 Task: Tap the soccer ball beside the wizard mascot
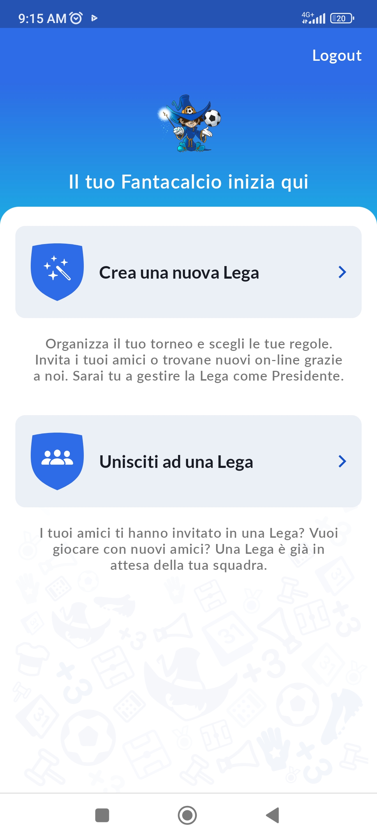point(213,118)
